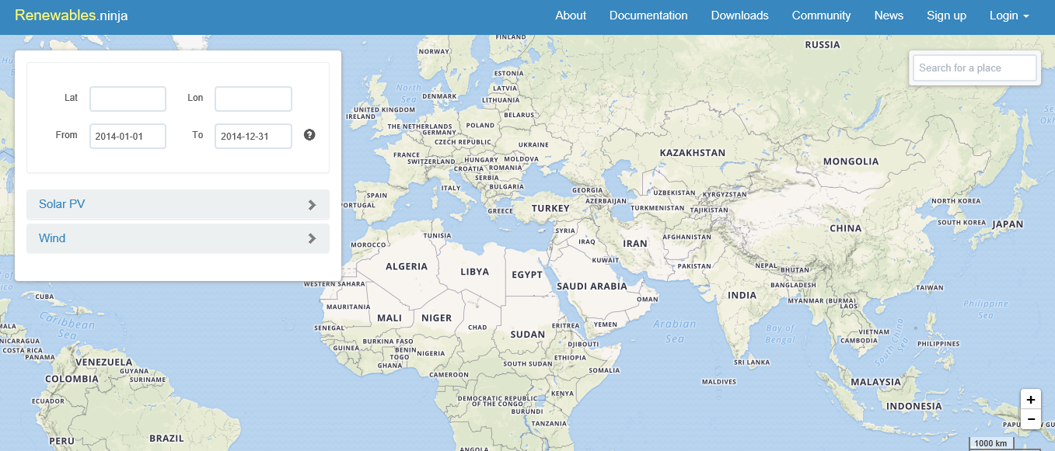Click the Solar PV label text
The height and width of the screenshot is (451, 1055).
[x=61, y=204]
